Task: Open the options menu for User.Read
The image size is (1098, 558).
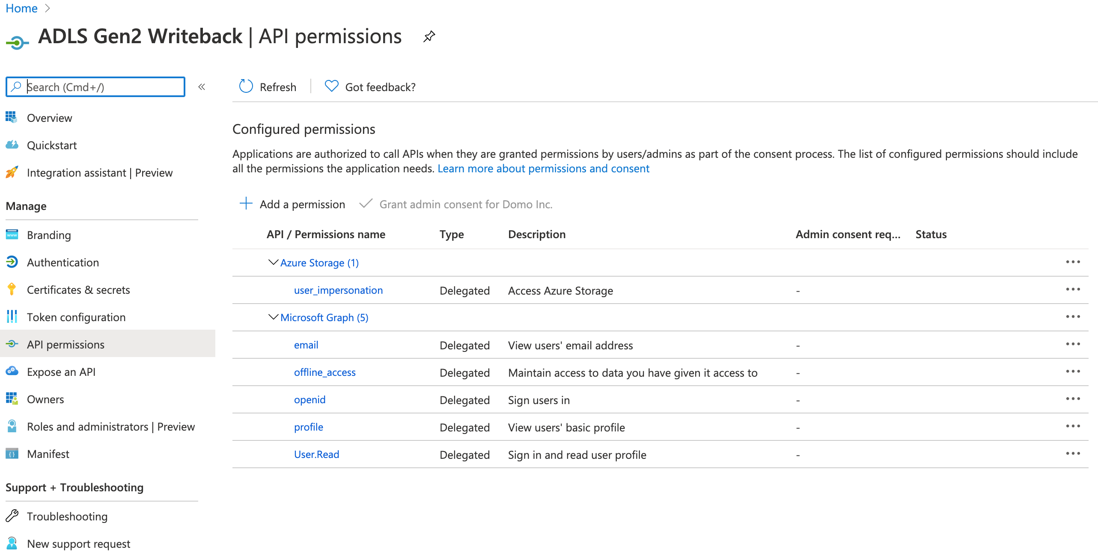Action: click(1073, 453)
